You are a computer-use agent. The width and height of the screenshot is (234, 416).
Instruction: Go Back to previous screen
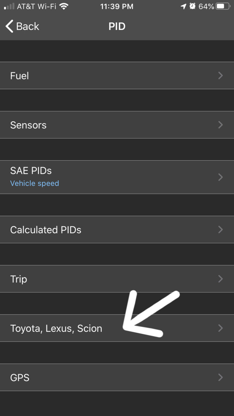tap(22, 26)
